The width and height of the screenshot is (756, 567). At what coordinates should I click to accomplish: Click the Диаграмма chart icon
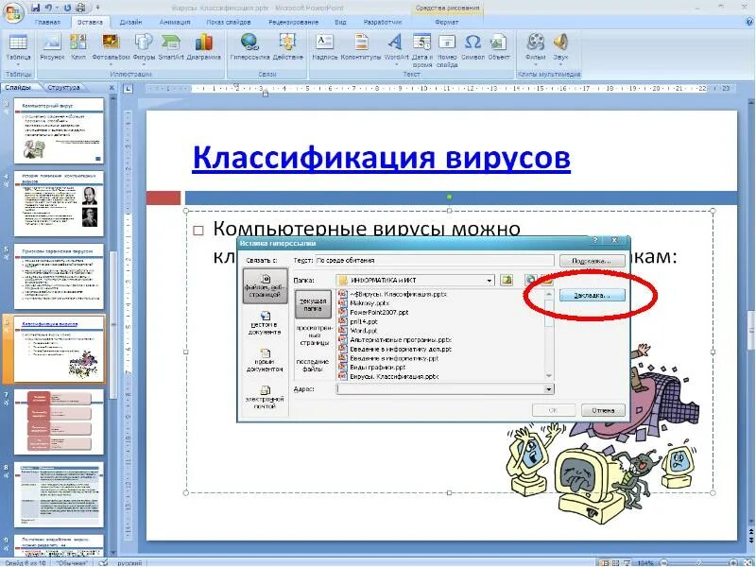coord(204,47)
